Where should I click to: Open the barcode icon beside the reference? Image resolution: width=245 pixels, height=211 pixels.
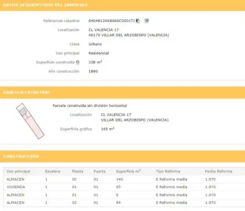point(146,21)
